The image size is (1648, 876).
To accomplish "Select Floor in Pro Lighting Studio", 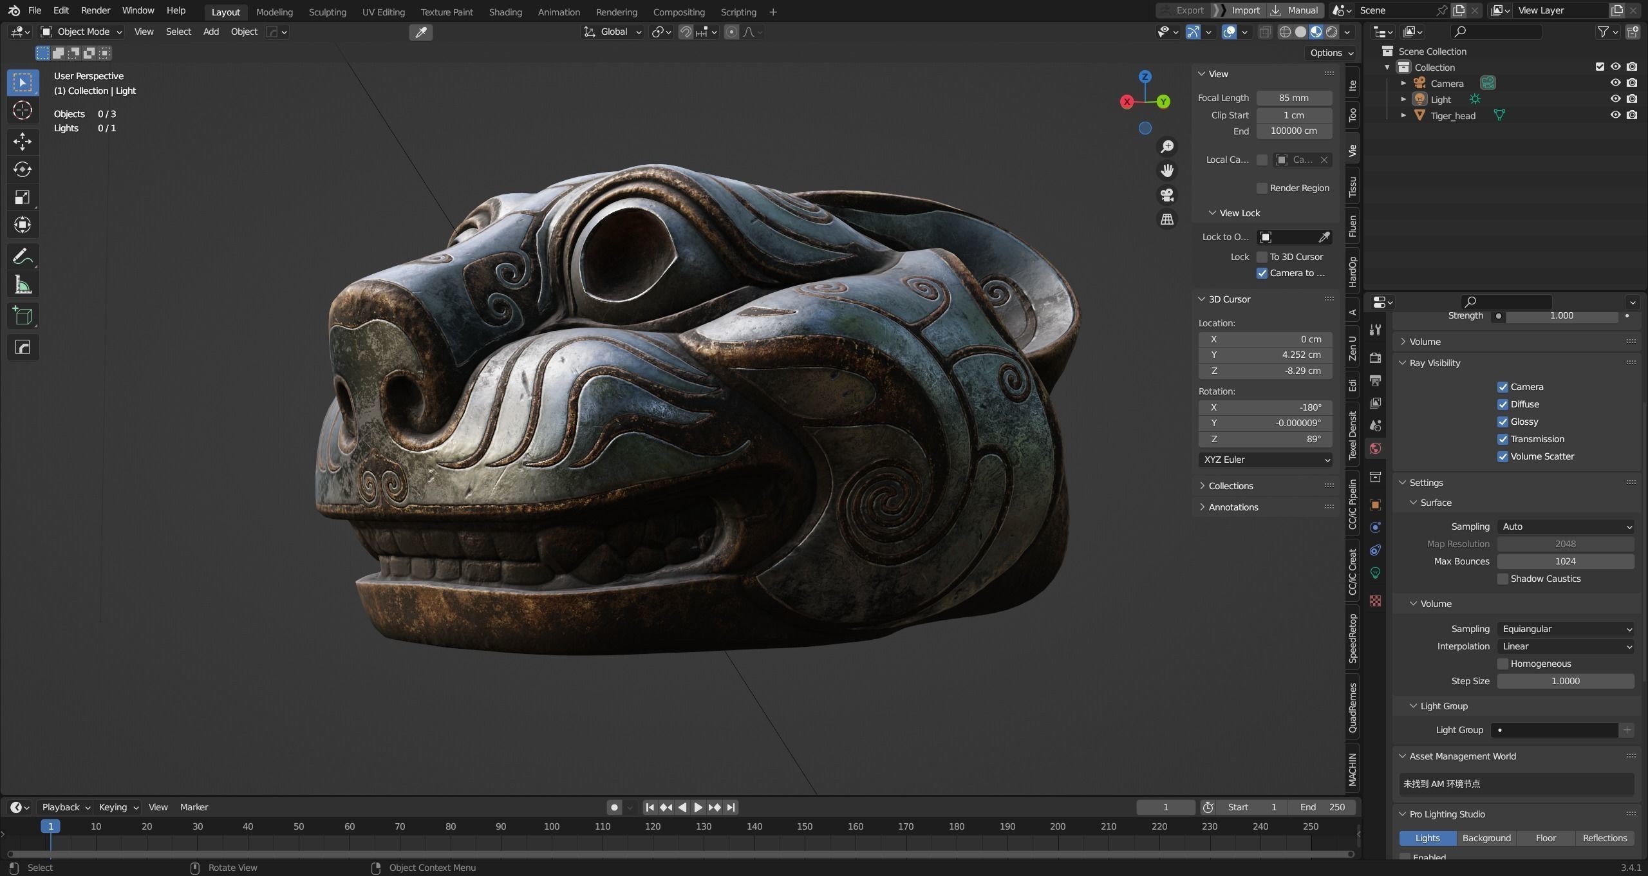I will pos(1546,838).
